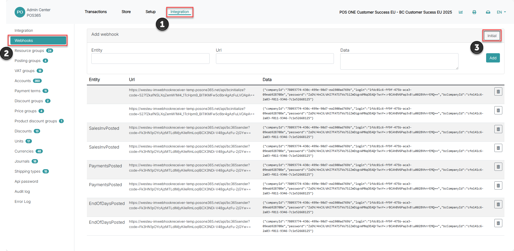The image size is (514, 251).
Task: Click the first SalesInvPosted entity cell
Action: (104, 128)
